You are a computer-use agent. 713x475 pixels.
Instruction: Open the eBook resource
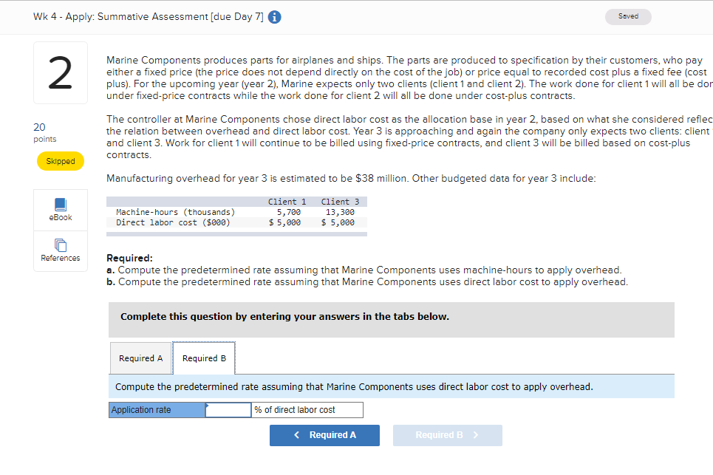pos(61,210)
